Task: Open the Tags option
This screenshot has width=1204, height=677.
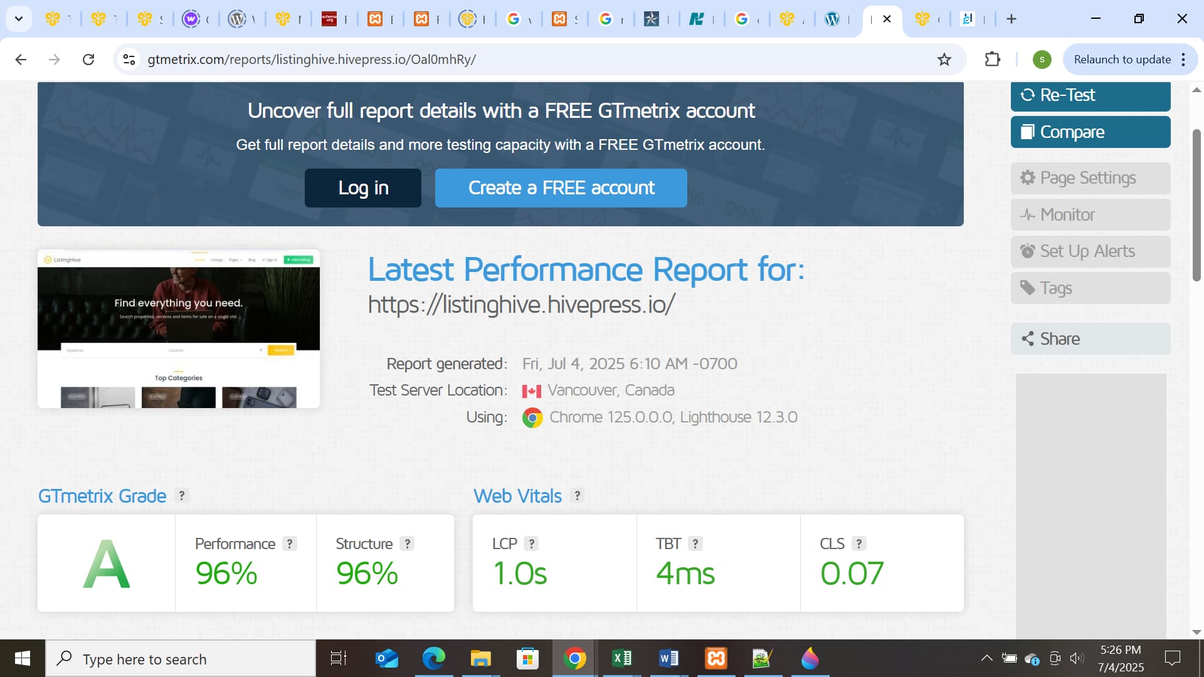Action: (1090, 288)
